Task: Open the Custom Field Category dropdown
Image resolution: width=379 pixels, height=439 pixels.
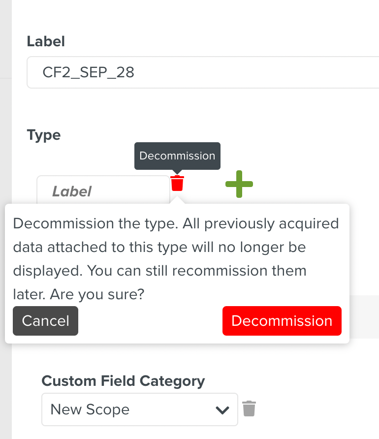Action: tap(139, 409)
